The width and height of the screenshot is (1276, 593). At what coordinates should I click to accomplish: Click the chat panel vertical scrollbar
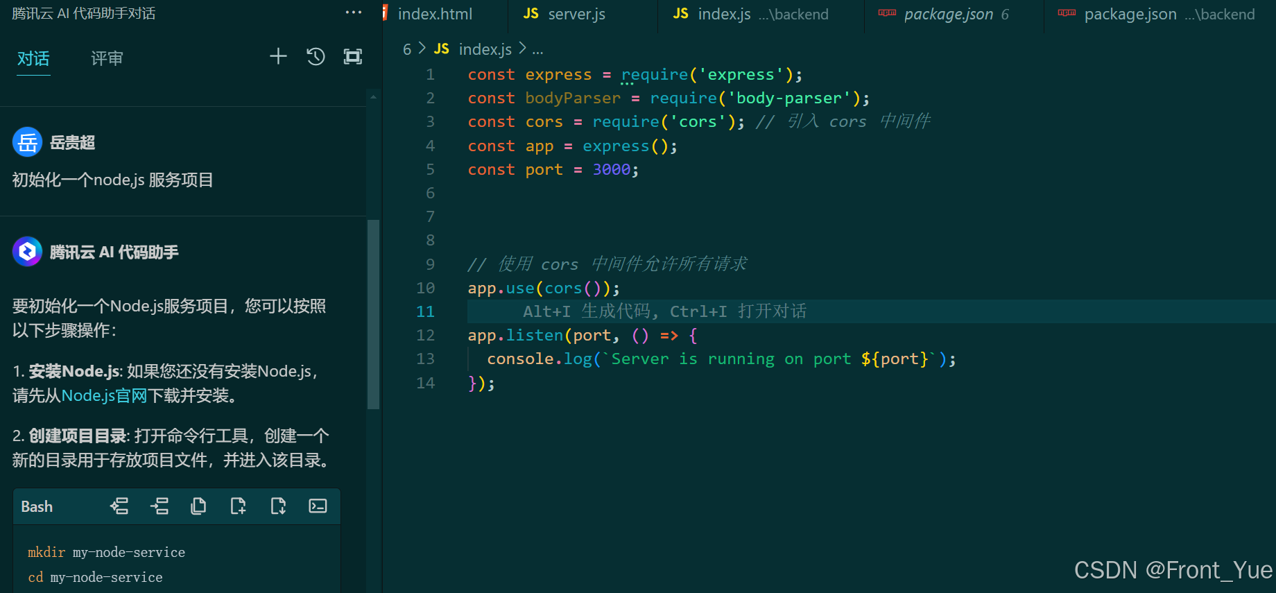[373, 313]
